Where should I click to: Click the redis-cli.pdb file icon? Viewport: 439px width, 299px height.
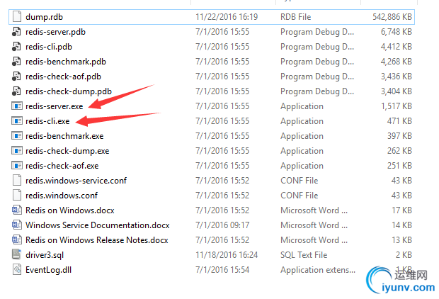pyautogui.click(x=18, y=47)
